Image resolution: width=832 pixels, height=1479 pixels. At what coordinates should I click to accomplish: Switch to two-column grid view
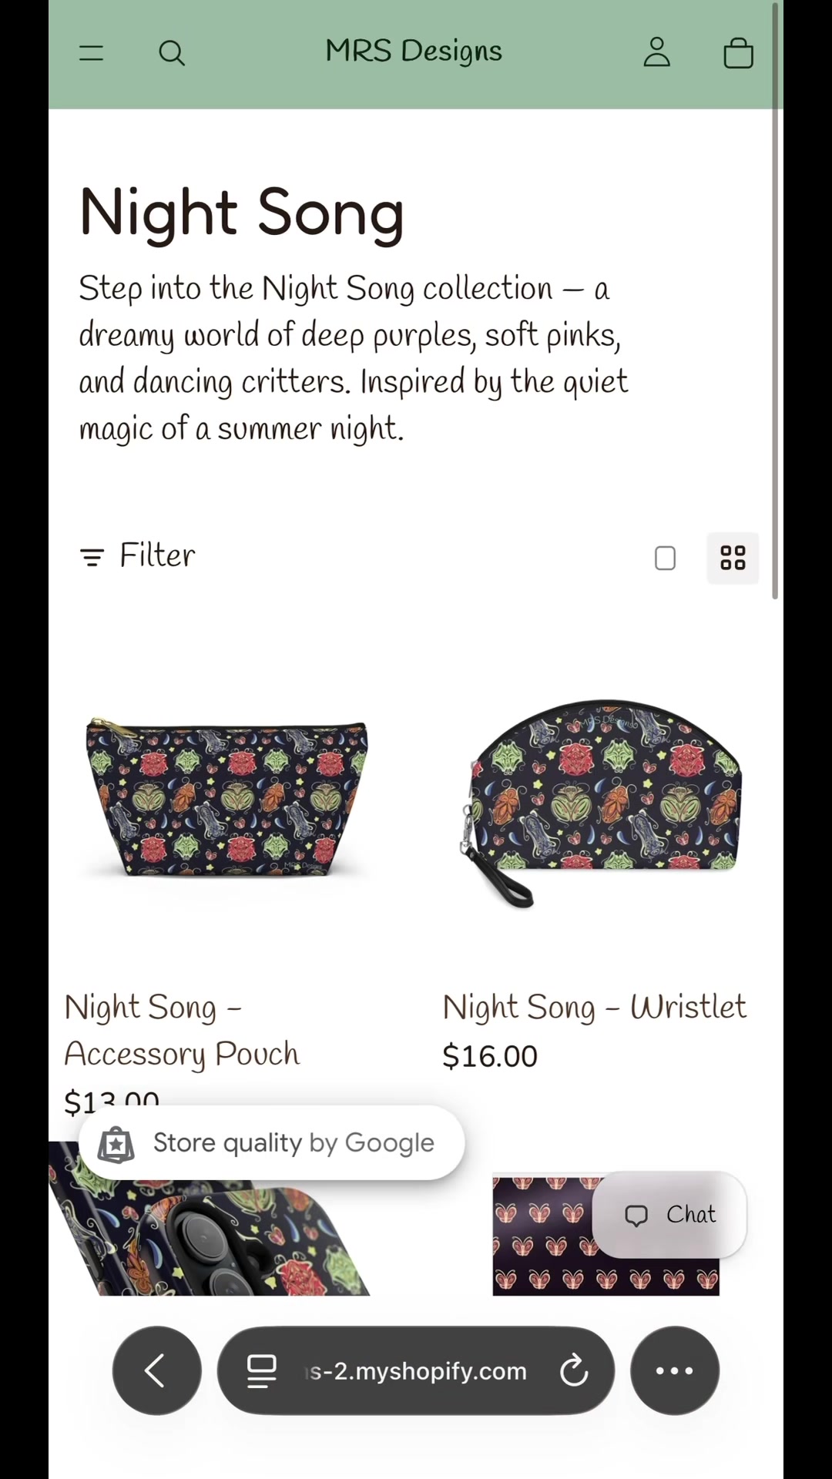[733, 558]
